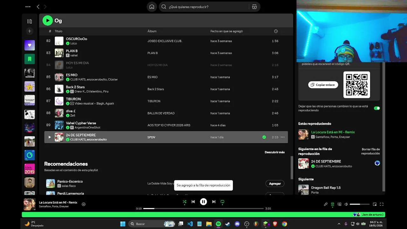Show lyrics with the microphone icon
This screenshot has width=407, height=229.
click(326, 204)
